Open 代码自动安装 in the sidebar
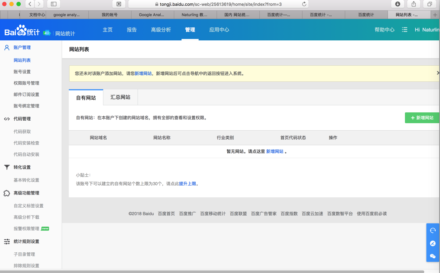 [x=26, y=155]
